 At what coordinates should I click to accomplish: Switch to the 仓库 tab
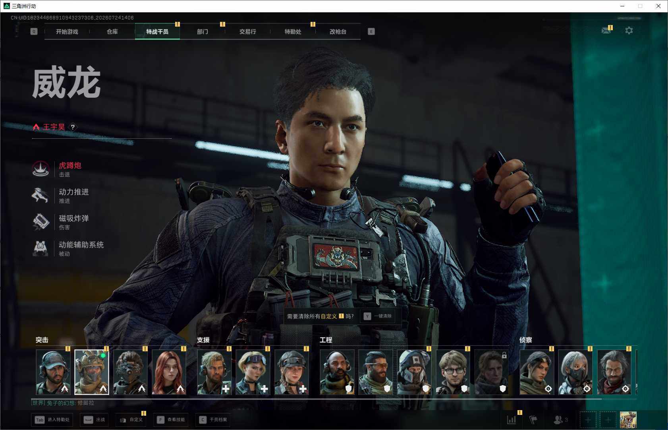(112, 31)
